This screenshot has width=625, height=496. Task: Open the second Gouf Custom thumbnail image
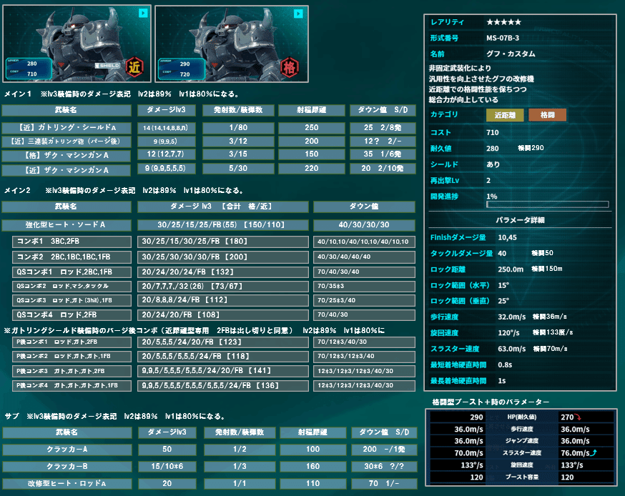[x=232, y=44]
